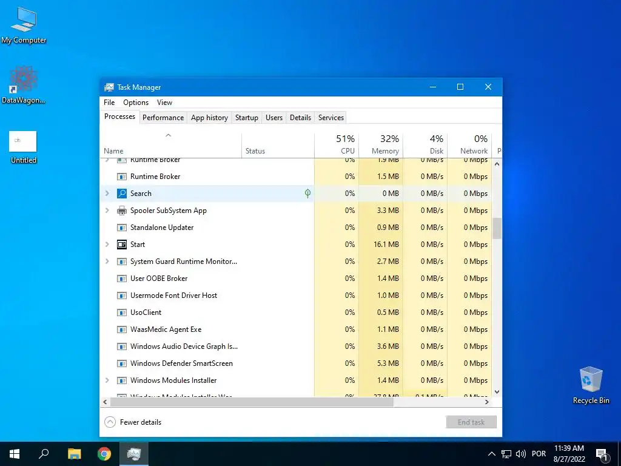This screenshot has height=466, width=621.
Task: Click the Spooler SubSystem App printer icon
Action: [121, 211]
